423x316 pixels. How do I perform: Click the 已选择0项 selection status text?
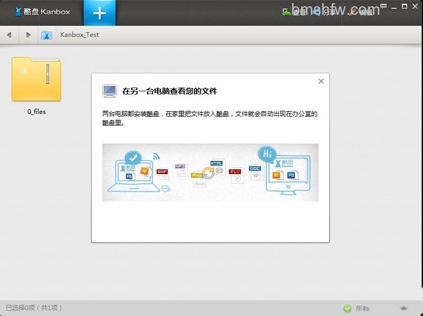(x=34, y=308)
